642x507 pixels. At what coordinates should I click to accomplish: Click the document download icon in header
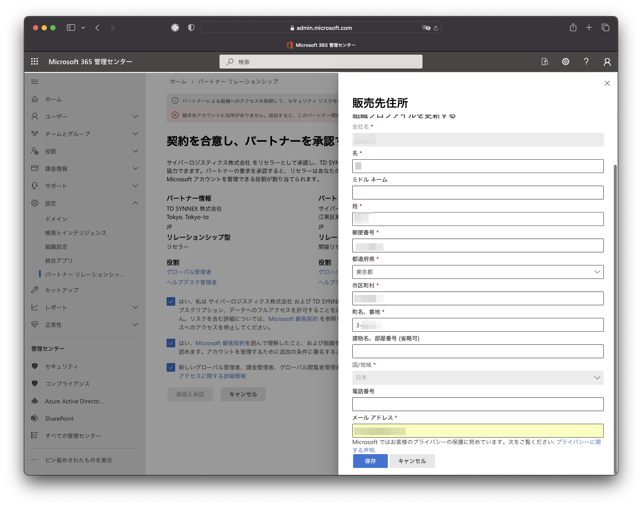[545, 62]
